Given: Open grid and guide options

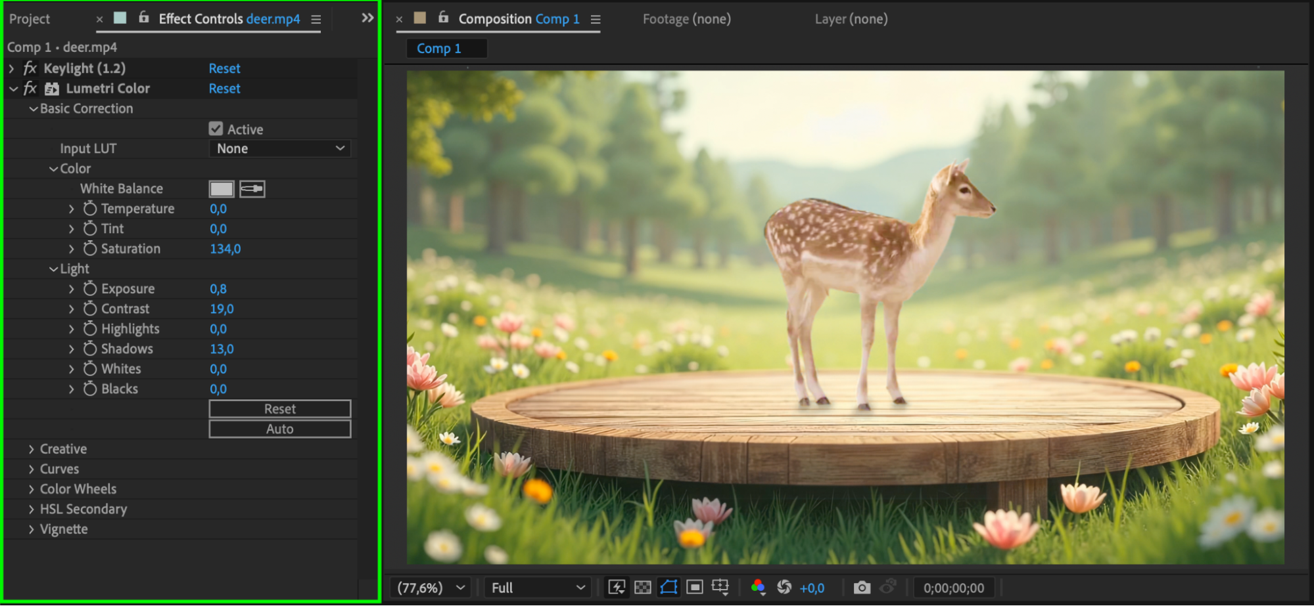Looking at the screenshot, I should point(720,588).
